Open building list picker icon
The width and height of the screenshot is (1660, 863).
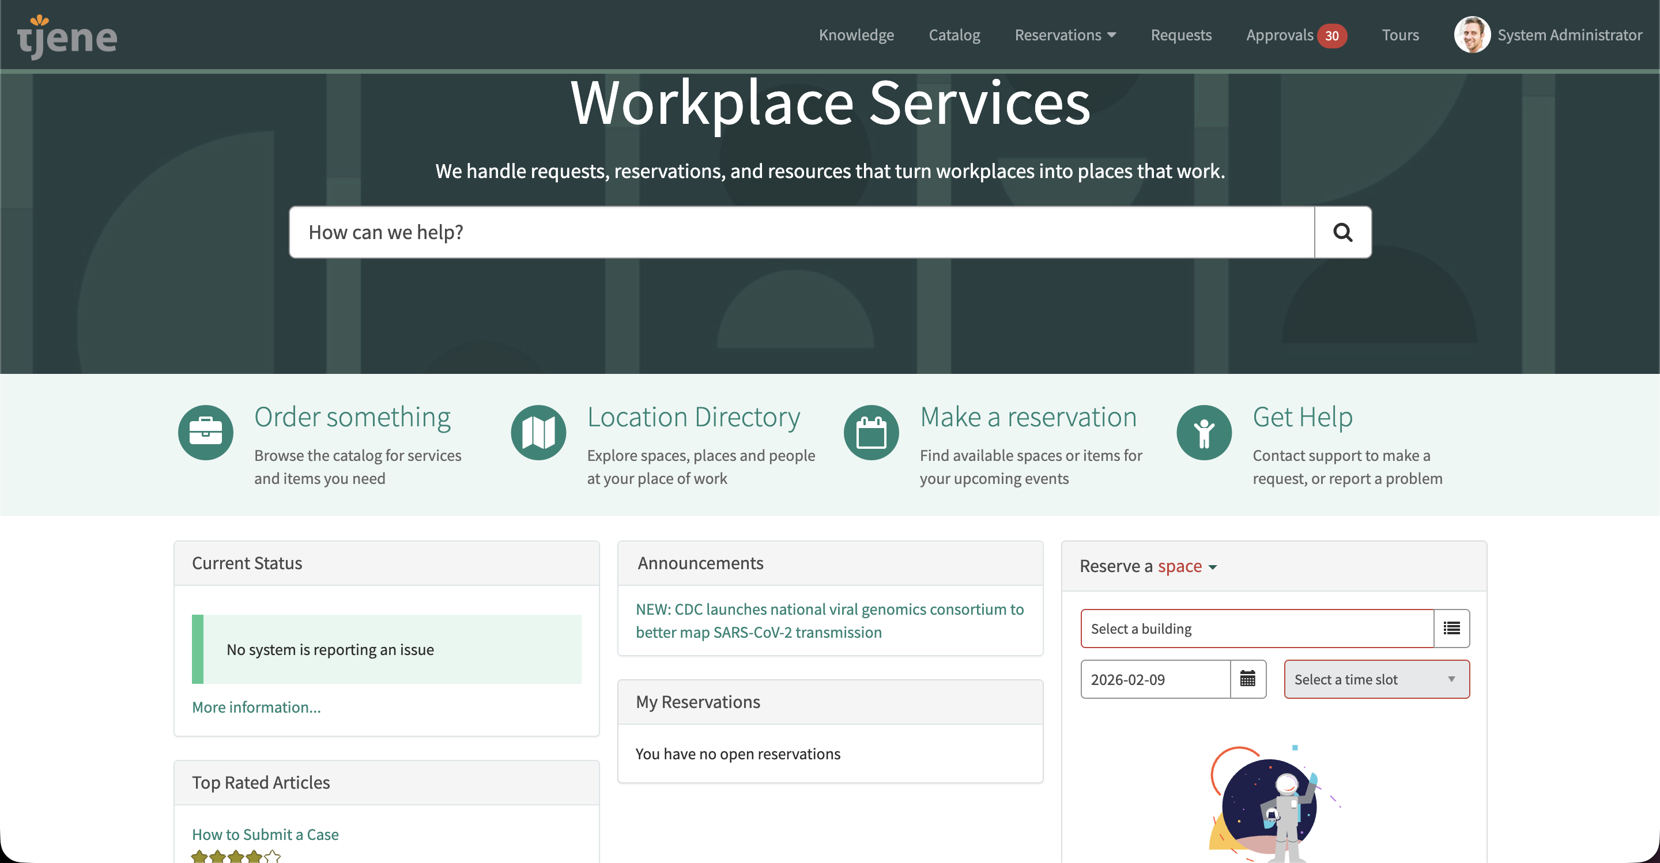[1451, 628]
